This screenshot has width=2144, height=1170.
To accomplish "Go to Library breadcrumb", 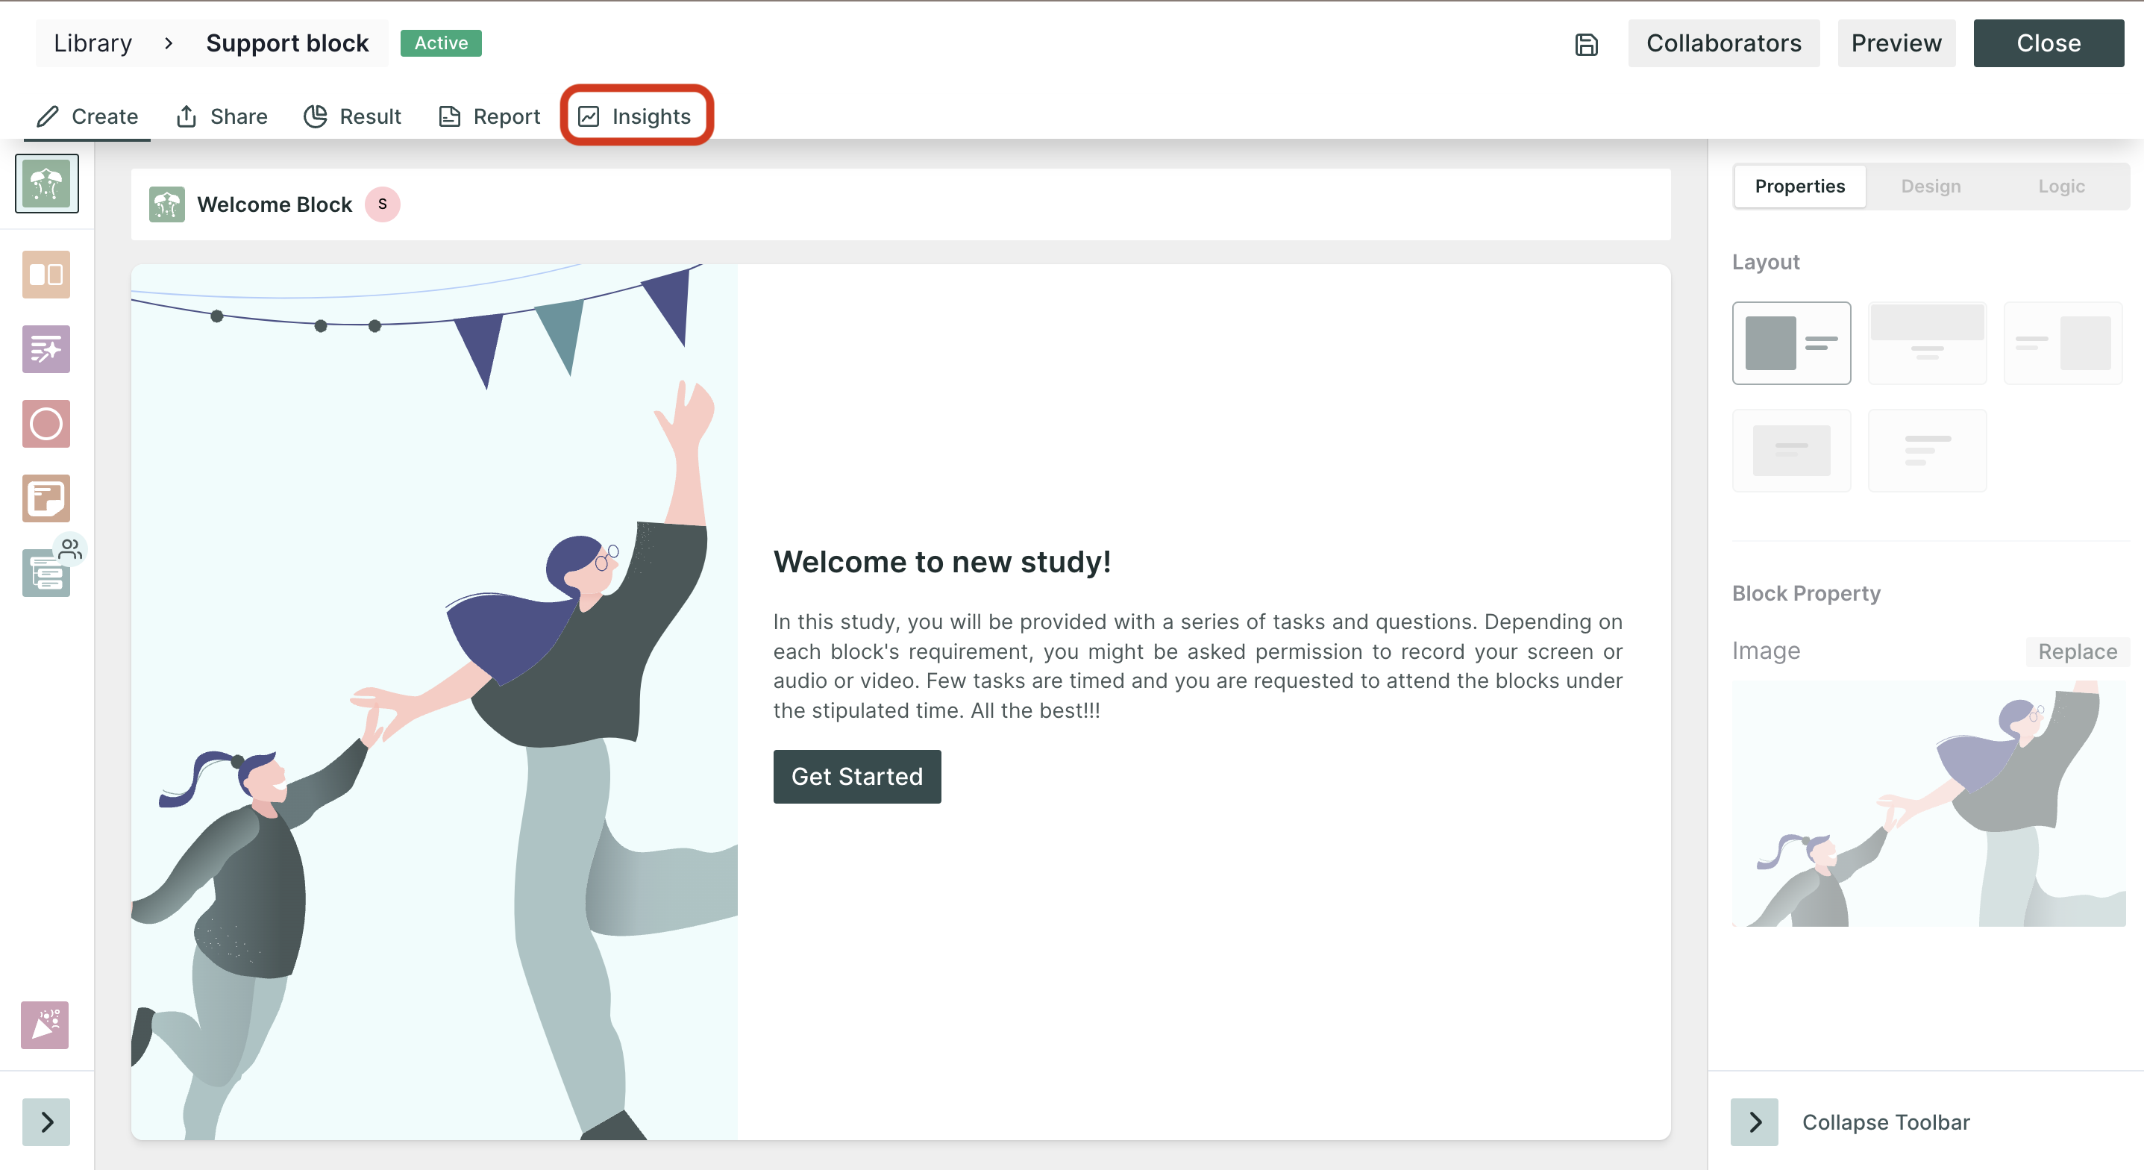I will (x=93, y=43).
